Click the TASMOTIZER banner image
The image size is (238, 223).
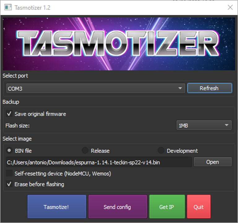click(x=119, y=44)
